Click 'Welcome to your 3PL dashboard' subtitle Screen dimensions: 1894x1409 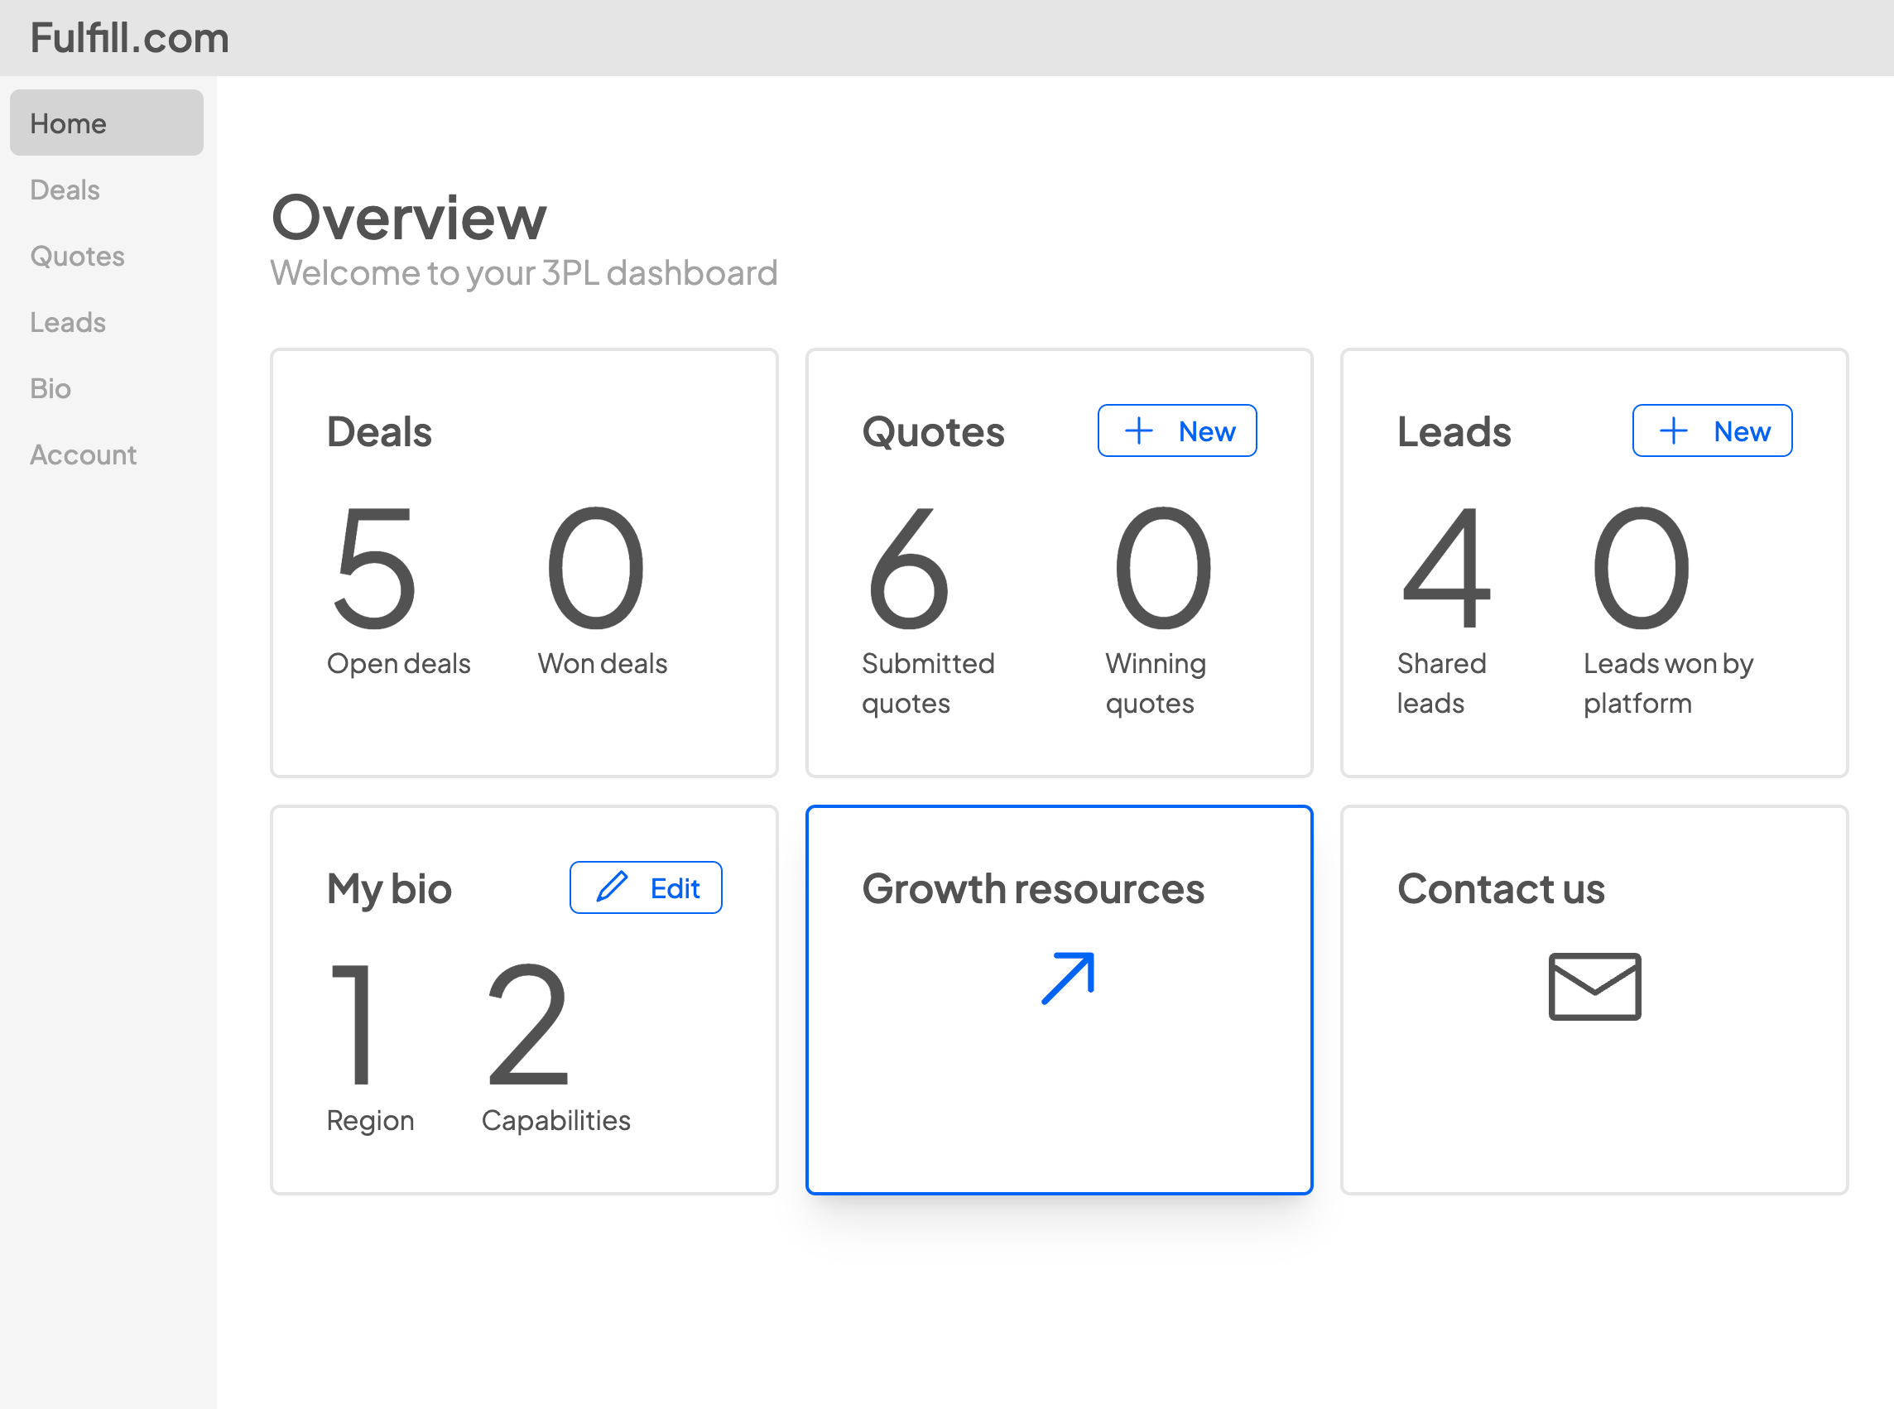[525, 273]
